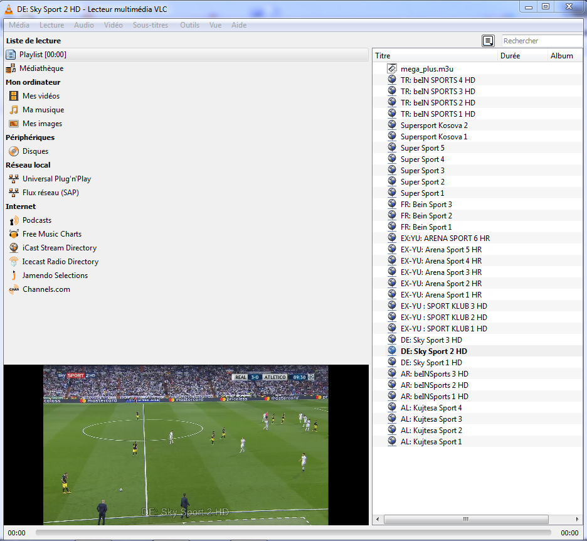Click globe icon beside Supersport Kosova 2
This screenshot has height=541, width=587.
[x=392, y=125]
